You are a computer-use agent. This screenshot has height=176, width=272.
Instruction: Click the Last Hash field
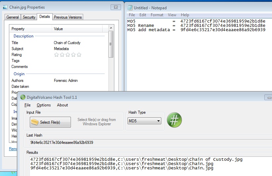tap(150, 143)
